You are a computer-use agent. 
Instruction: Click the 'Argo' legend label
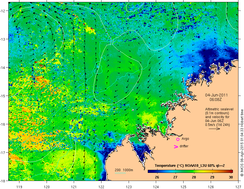pyautogui.click(x=185, y=139)
